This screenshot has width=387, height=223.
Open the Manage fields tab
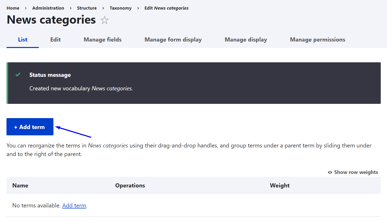pos(103,40)
